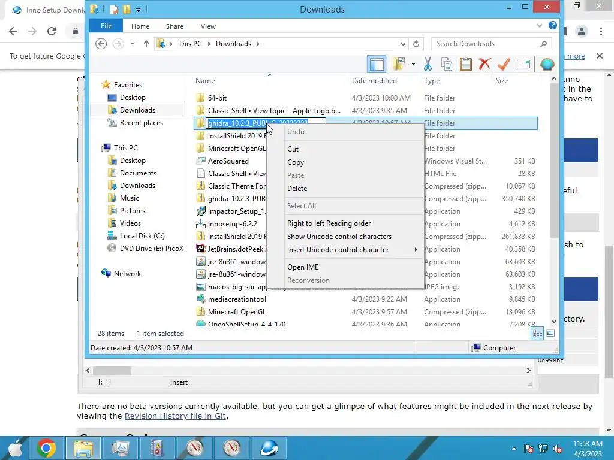Screen dimensions: 614x460
Task: Toggle the navigation pane toolbar button
Action: (x=377, y=64)
